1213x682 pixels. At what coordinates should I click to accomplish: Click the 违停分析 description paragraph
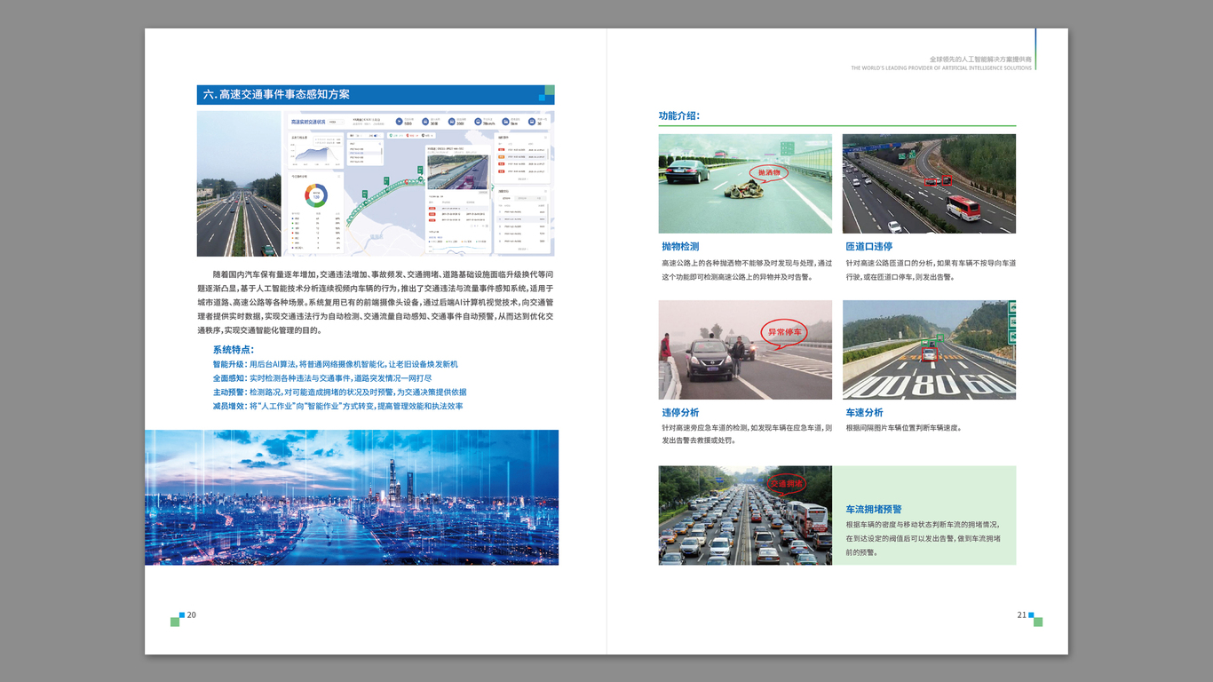click(747, 433)
